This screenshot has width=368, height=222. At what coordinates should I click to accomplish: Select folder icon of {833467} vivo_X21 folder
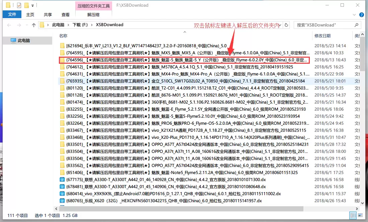coord(62,130)
